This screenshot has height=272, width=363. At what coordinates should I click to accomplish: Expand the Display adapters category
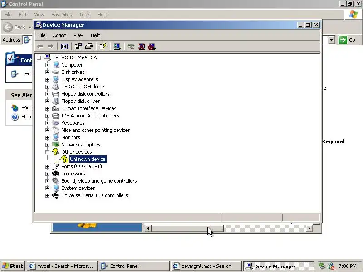pyautogui.click(x=47, y=79)
